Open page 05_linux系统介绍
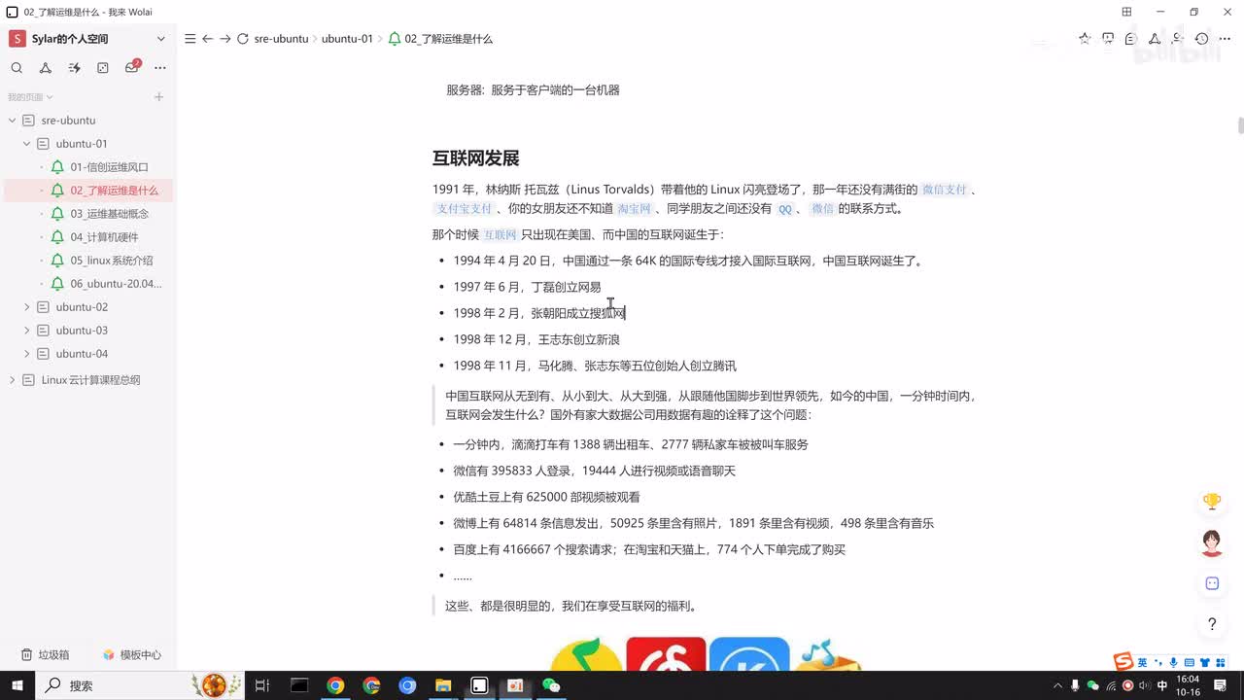The width and height of the screenshot is (1244, 700). tap(111, 261)
